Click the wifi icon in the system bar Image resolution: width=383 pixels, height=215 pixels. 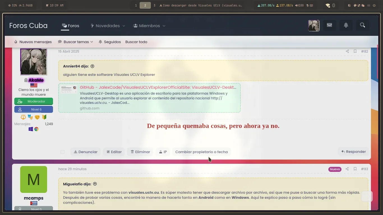point(328,5)
